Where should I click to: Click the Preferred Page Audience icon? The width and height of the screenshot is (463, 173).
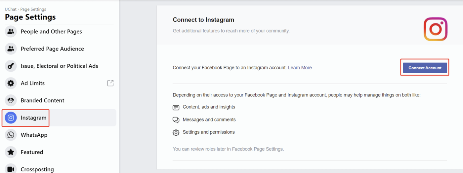click(x=11, y=49)
